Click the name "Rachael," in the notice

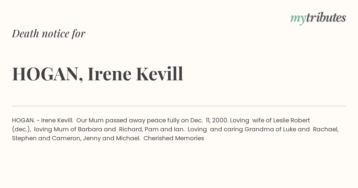pyautogui.click(x=326, y=130)
